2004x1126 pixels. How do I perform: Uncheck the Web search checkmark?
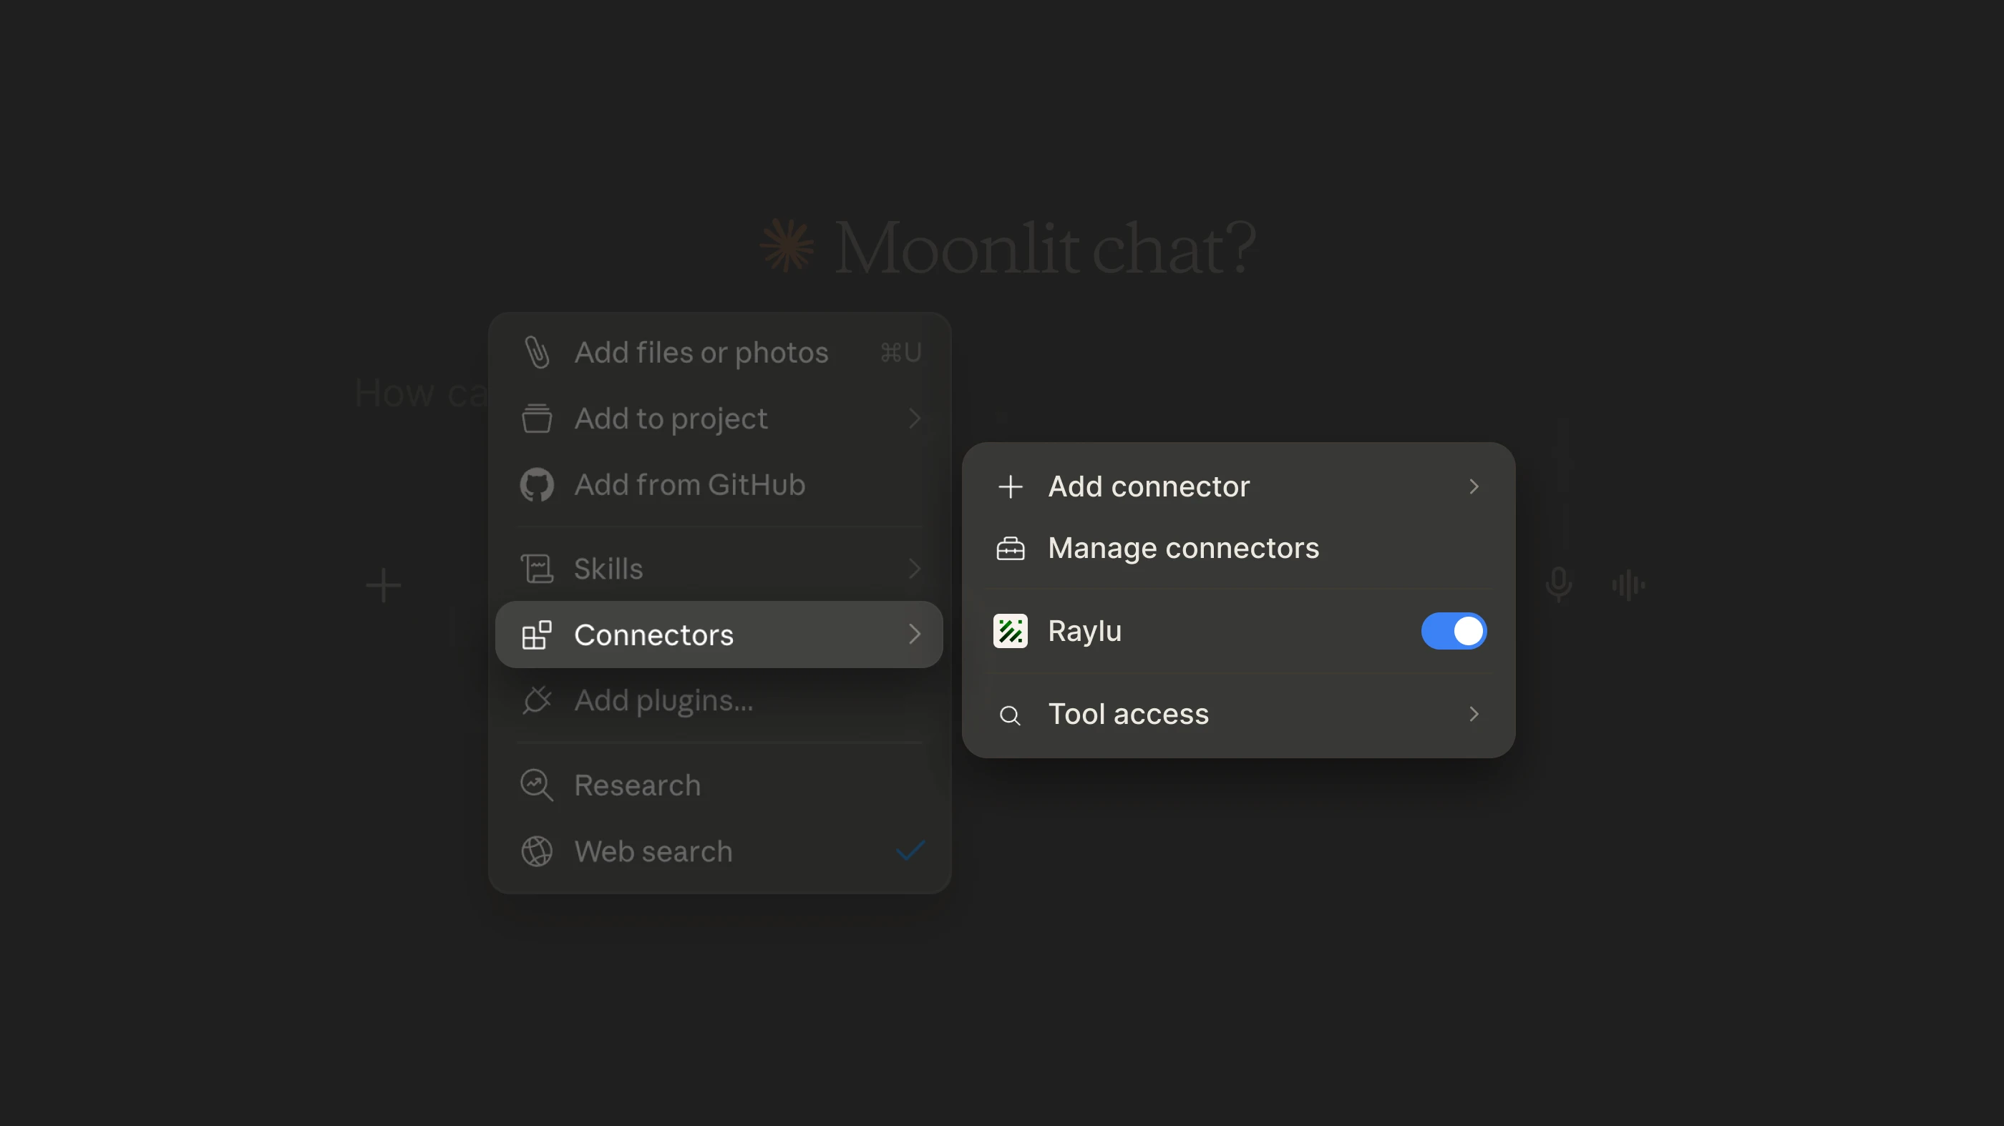pos(910,851)
